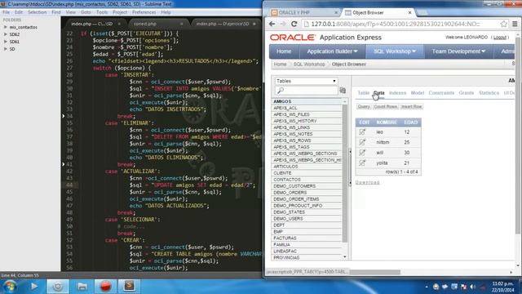Screen dimensions: 522x294
Task: Expand the SD62 folder
Action: (6, 34)
